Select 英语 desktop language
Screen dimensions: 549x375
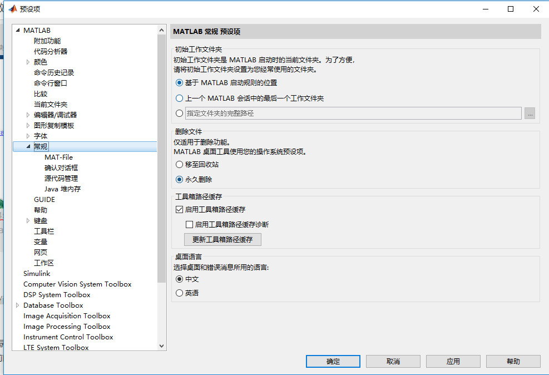click(x=179, y=293)
